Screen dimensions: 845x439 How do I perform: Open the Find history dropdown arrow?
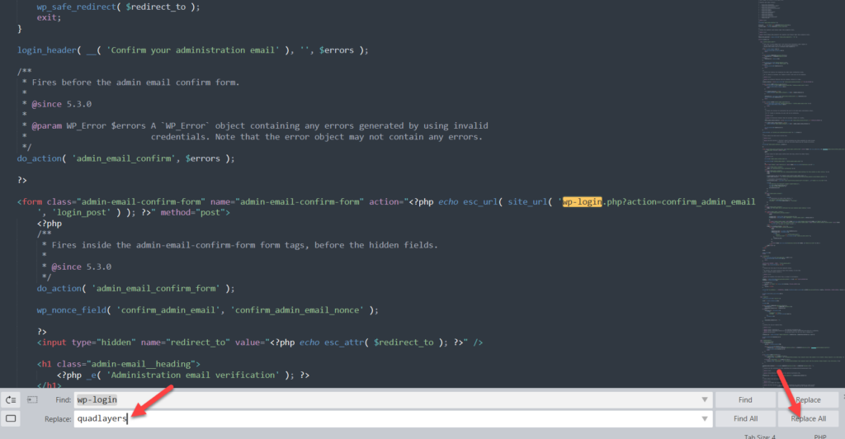point(705,399)
